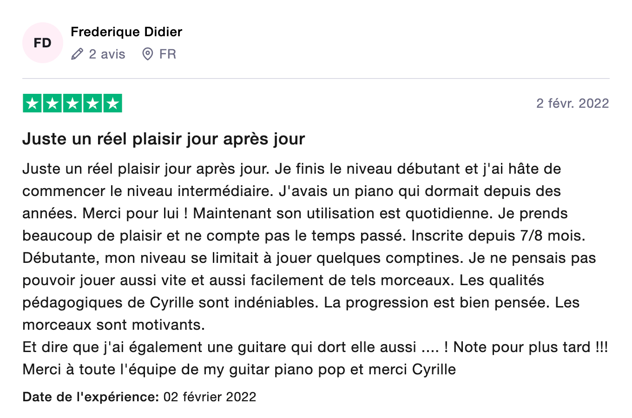Open the review title "Juste un réel plaisir"
632x418 pixels.
tap(164, 139)
